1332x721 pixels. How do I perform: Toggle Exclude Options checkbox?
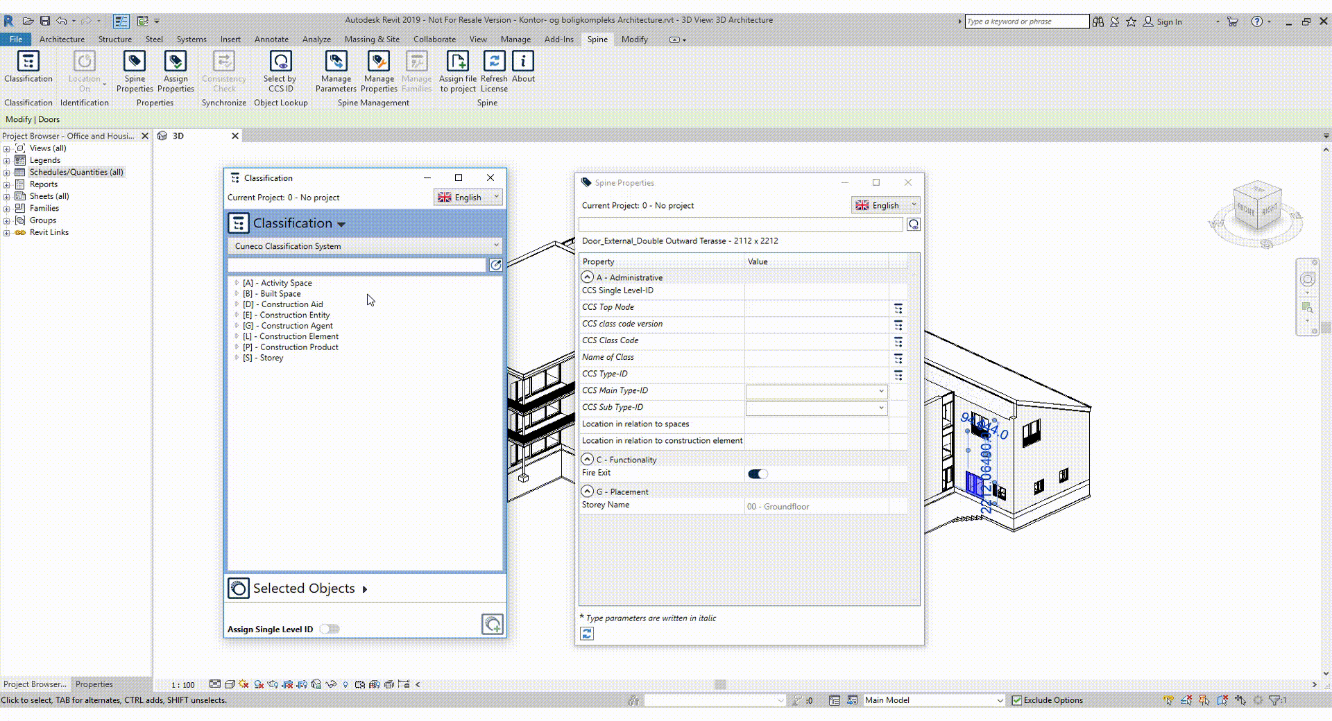point(1017,700)
